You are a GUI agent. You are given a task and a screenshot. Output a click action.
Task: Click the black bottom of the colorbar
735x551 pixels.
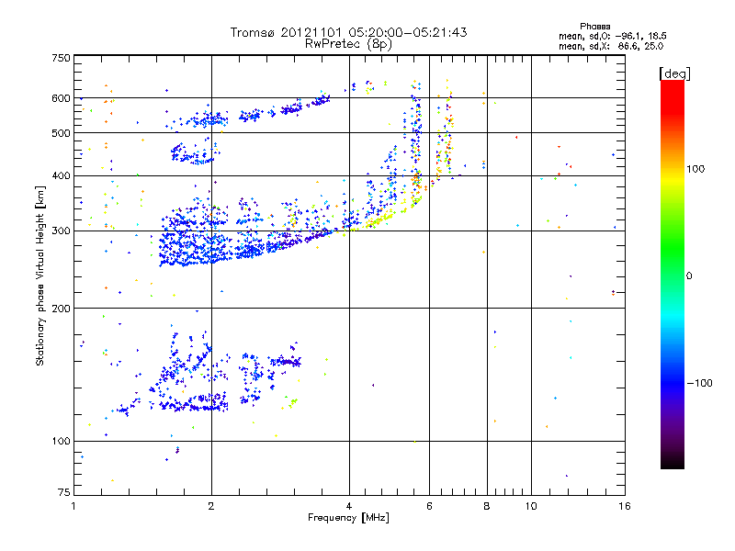[673, 462]
